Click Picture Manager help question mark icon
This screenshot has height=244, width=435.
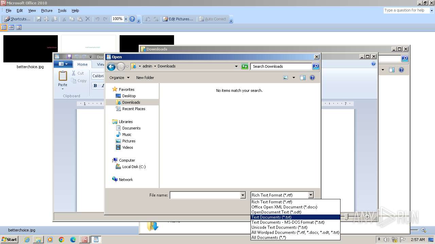(x=132, y=19)
